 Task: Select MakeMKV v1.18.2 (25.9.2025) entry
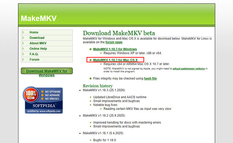pyautogui.click(x=104, y=116)
